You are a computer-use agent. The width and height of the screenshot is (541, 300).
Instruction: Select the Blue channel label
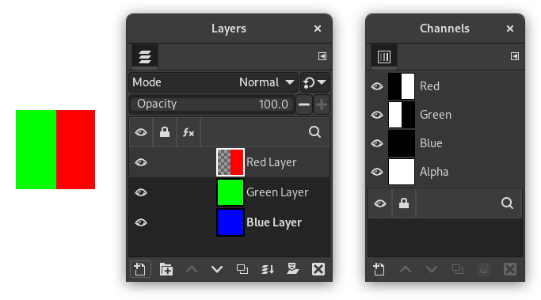click(431, 143)
